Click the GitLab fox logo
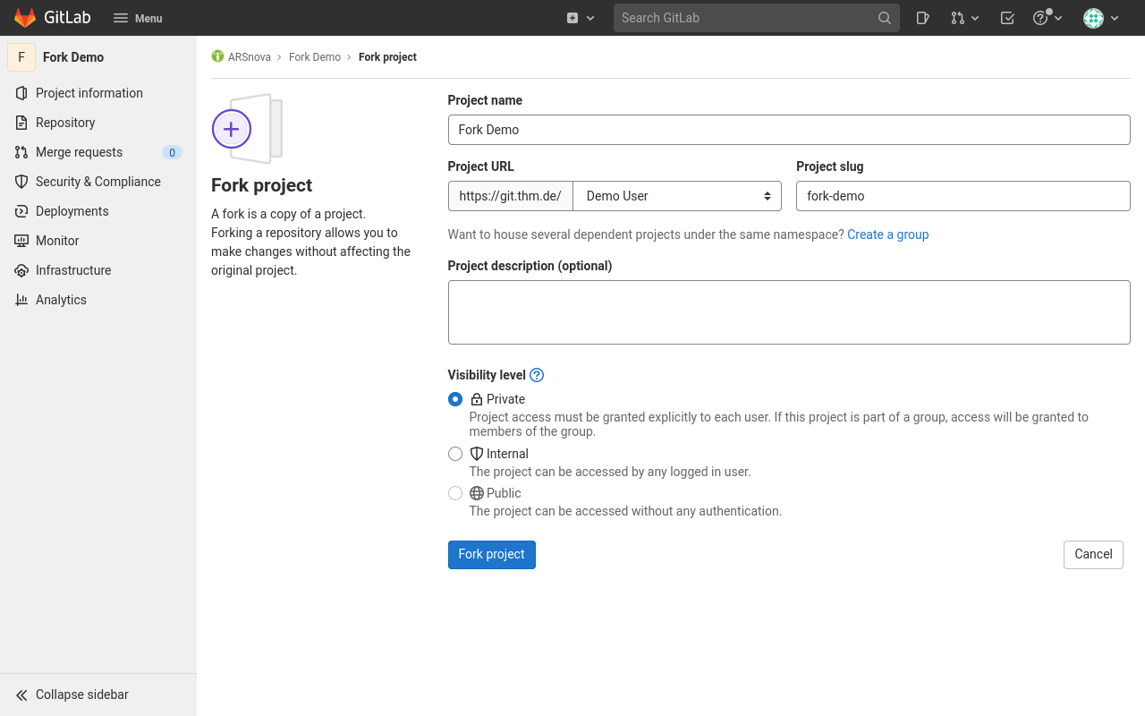1145x716 pixels. point(25,18)
